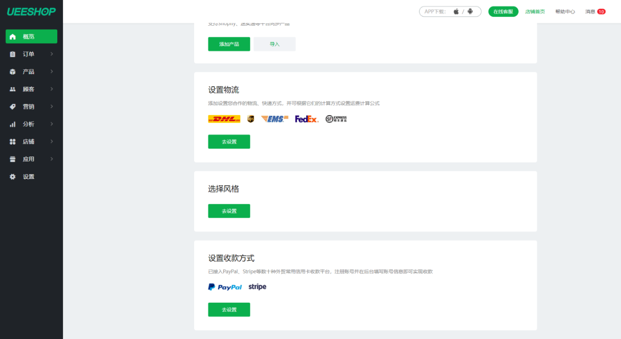Open the 设置 menu item
The width and height of the screenshot is (621, 339).
tap(32, 177)
